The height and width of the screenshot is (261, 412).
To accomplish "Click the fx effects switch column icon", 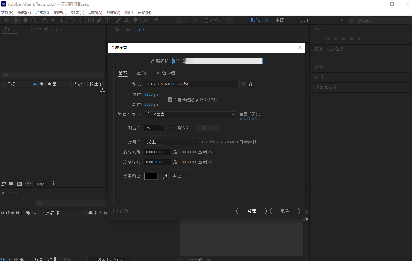I will [x=105, y=213].
